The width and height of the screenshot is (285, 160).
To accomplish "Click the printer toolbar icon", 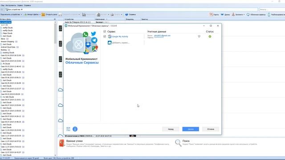I will pos(112,15).
